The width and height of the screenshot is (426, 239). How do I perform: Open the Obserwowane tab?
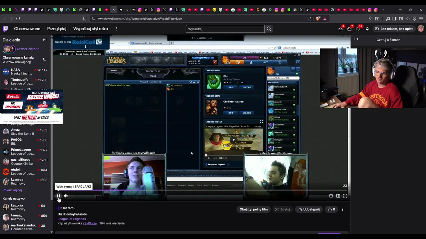[x=27, y=29]
